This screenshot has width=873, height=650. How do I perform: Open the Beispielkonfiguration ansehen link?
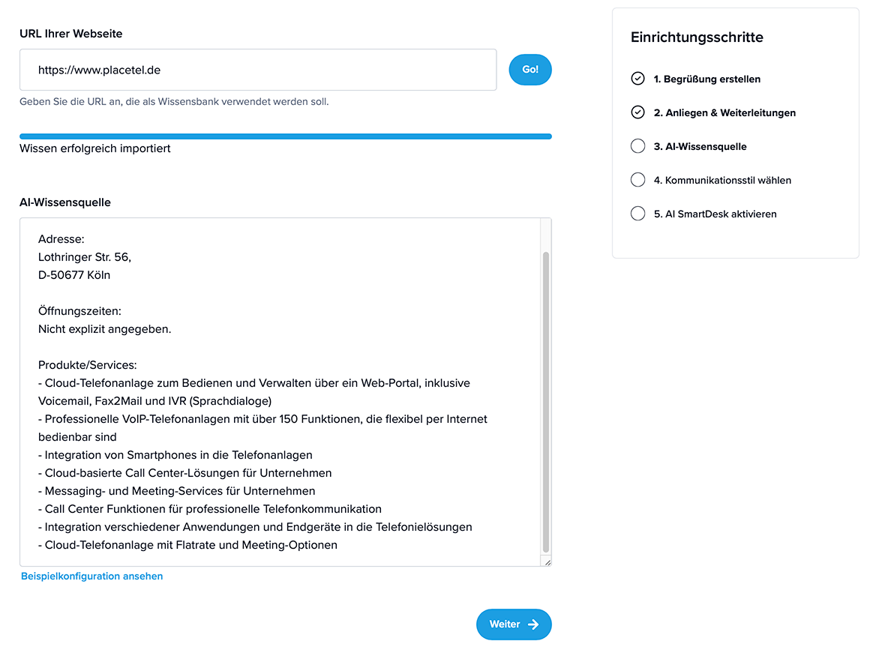coord(91,576)
